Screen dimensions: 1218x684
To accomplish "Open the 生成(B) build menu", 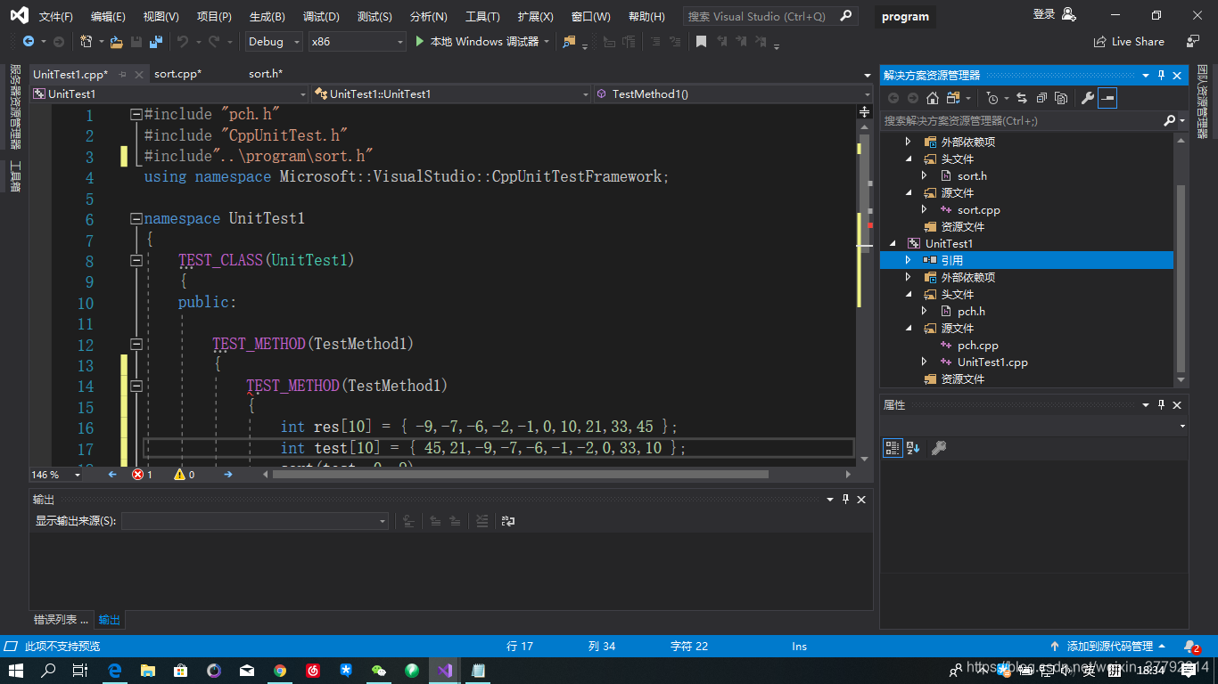I will [x=267, y=16].
